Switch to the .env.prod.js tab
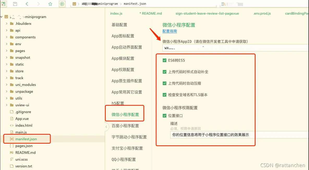 click(262, 13)
